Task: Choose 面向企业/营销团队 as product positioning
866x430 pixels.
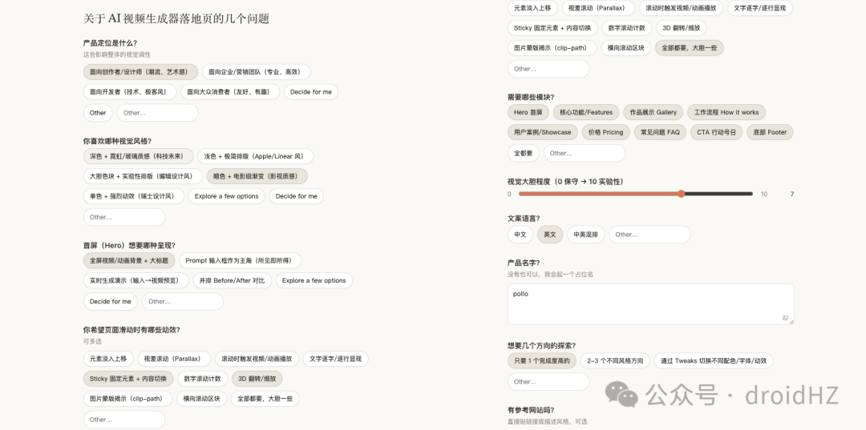Action: point(256,72)
